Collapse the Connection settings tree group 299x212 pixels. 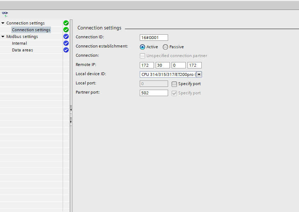(x=3, y=23)
